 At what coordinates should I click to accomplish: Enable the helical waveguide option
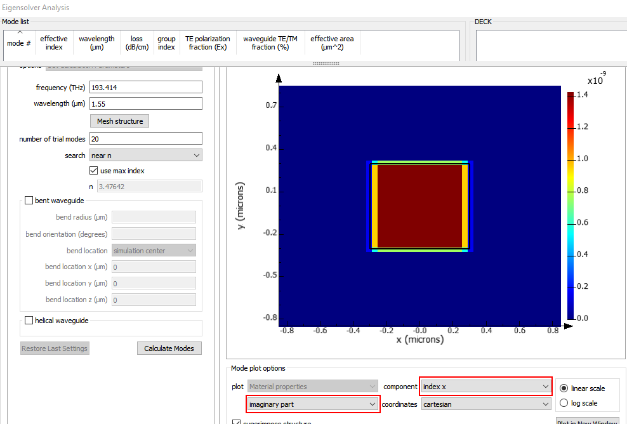coord(29,321)
